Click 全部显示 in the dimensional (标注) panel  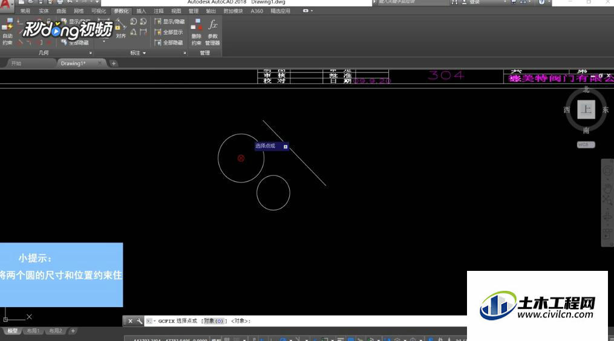[x=169, y=32]
